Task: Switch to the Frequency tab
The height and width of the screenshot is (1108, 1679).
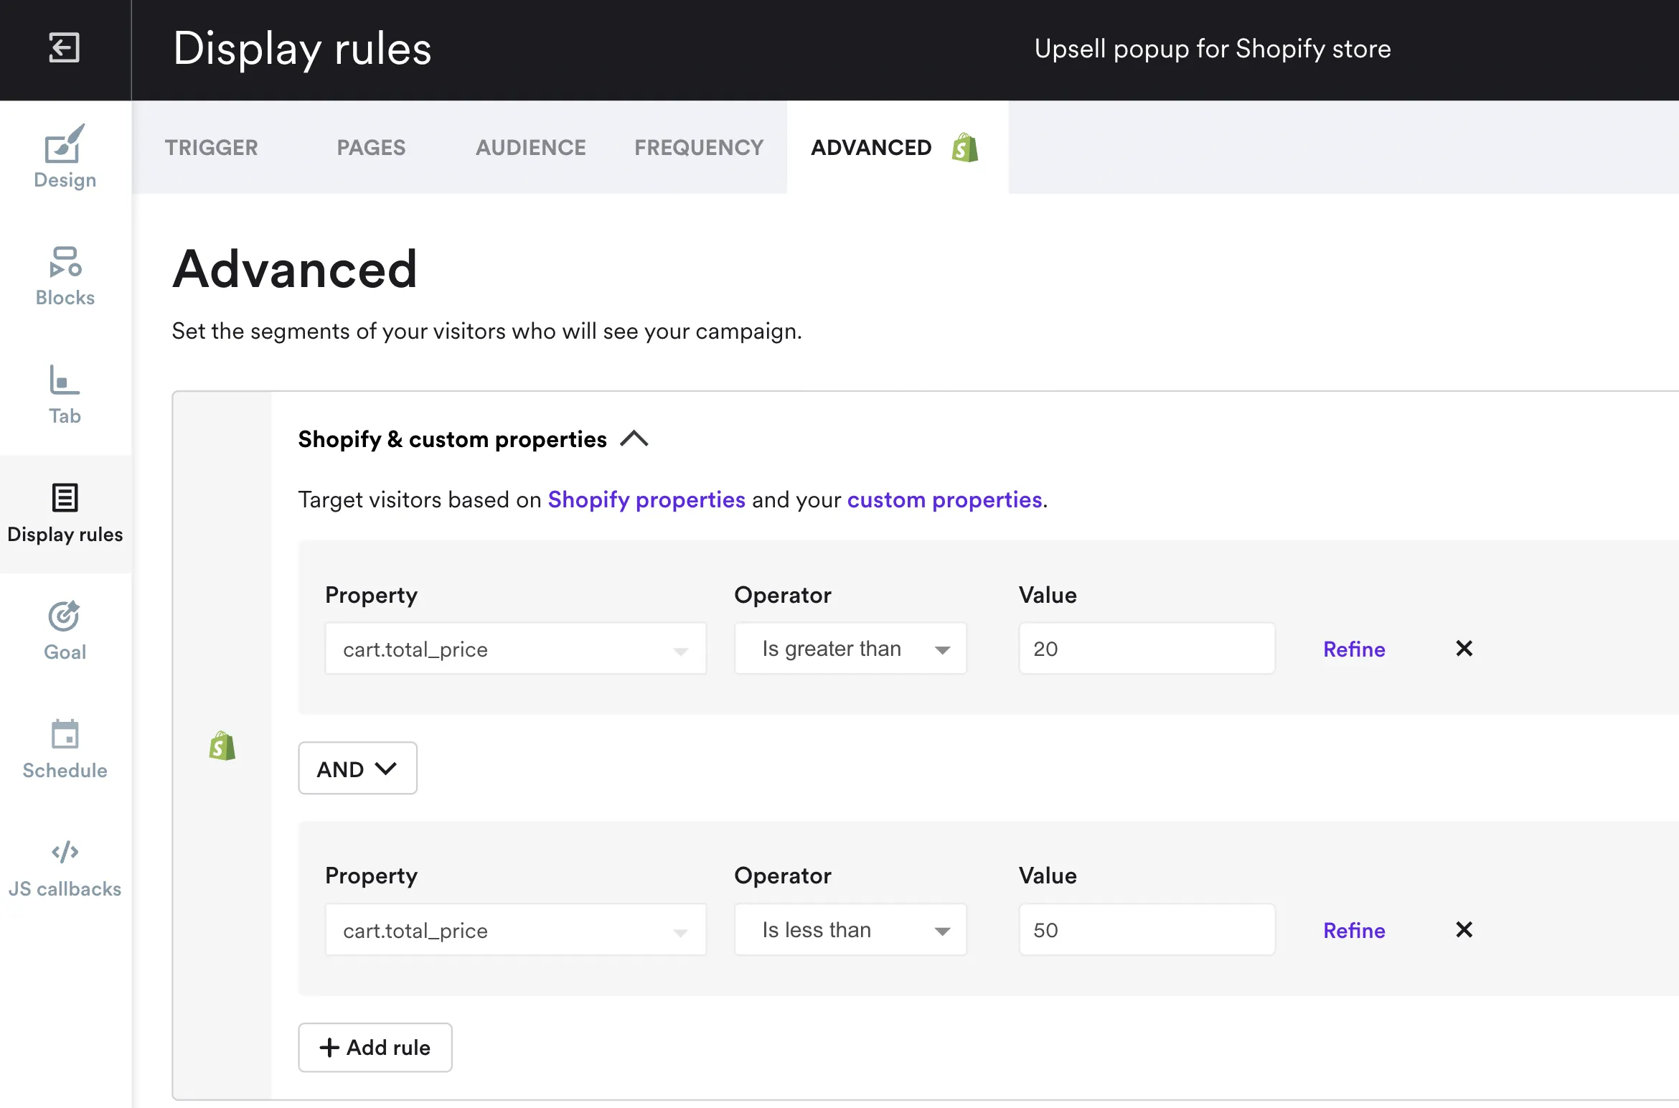Action: pos(697,148)
